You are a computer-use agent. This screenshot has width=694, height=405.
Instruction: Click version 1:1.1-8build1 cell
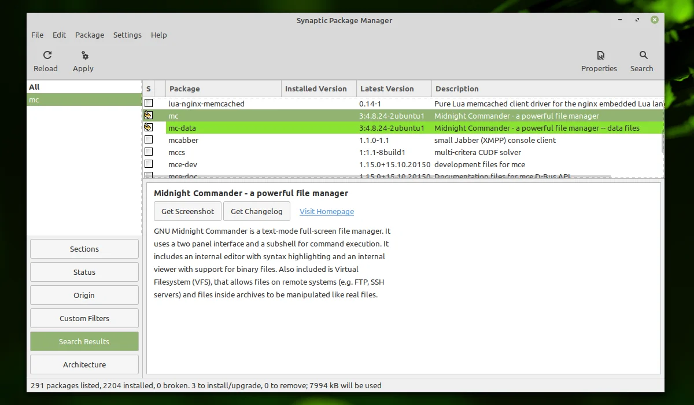(382, 152)
